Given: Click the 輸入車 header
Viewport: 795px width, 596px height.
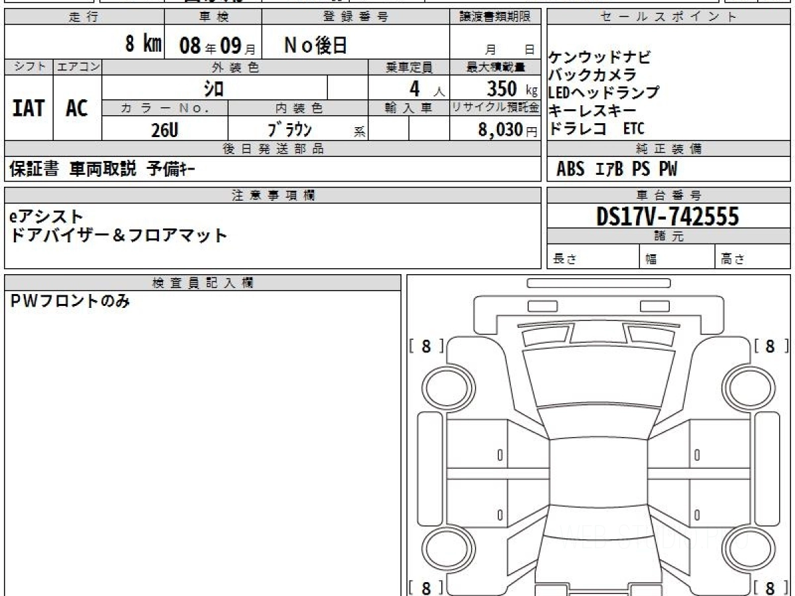Looking at the screenshot, I should click(x=409, y=109).
